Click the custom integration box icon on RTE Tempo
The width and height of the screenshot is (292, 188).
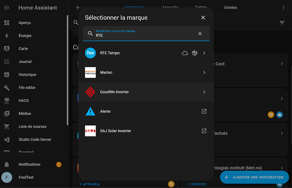[x=195, y=53]
